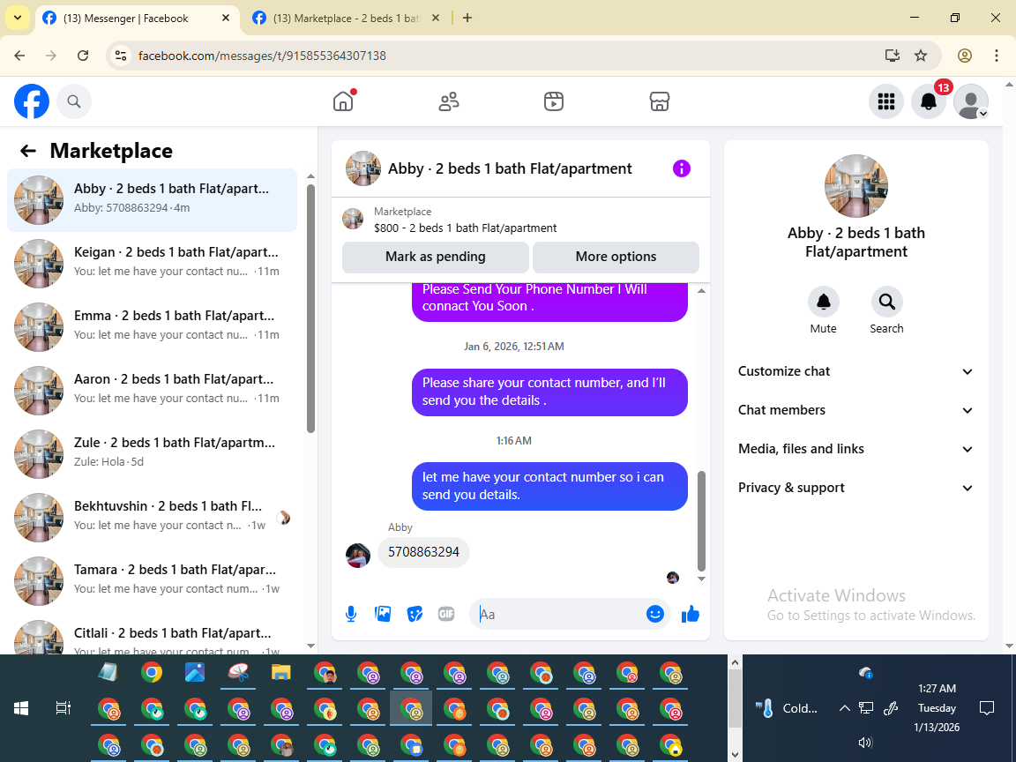Send a thumbs-up like

(690, 614)
